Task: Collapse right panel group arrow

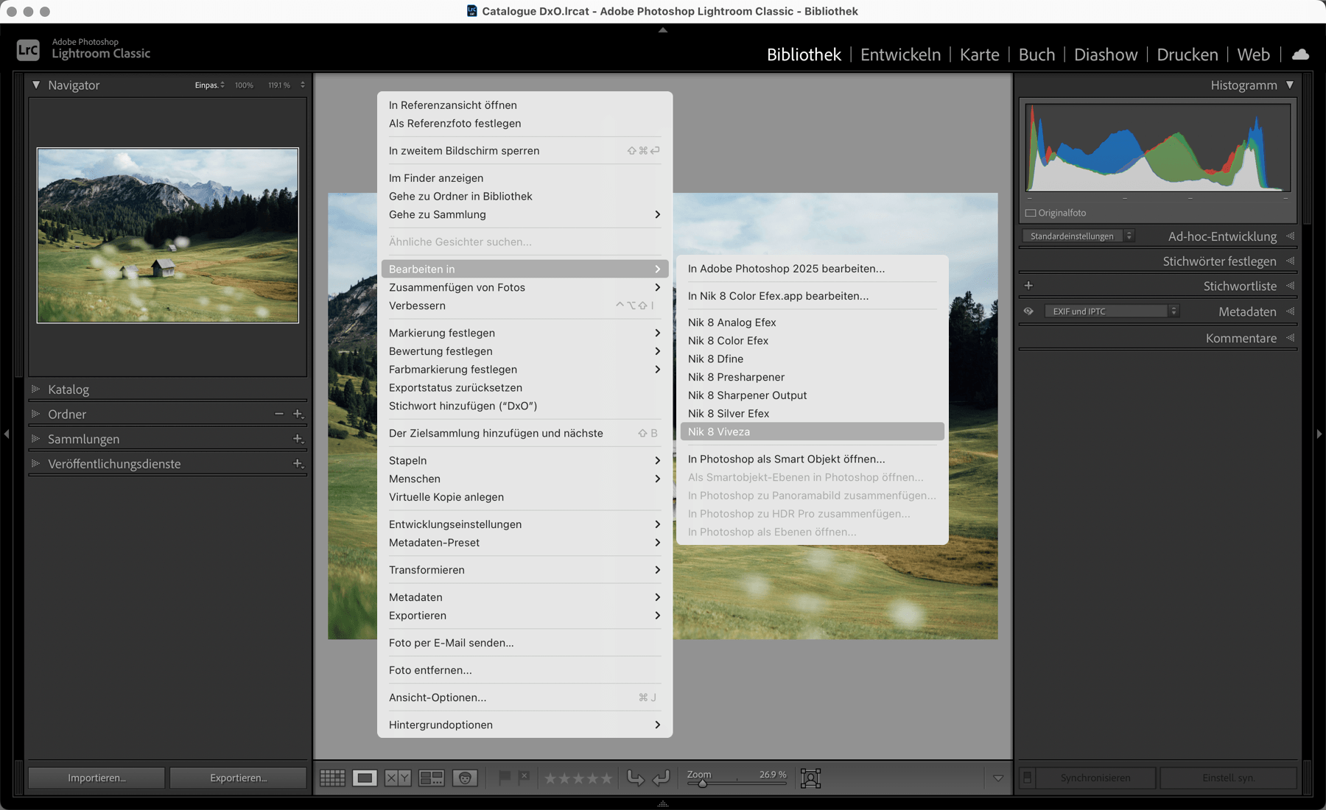Action: [1319, 434]
